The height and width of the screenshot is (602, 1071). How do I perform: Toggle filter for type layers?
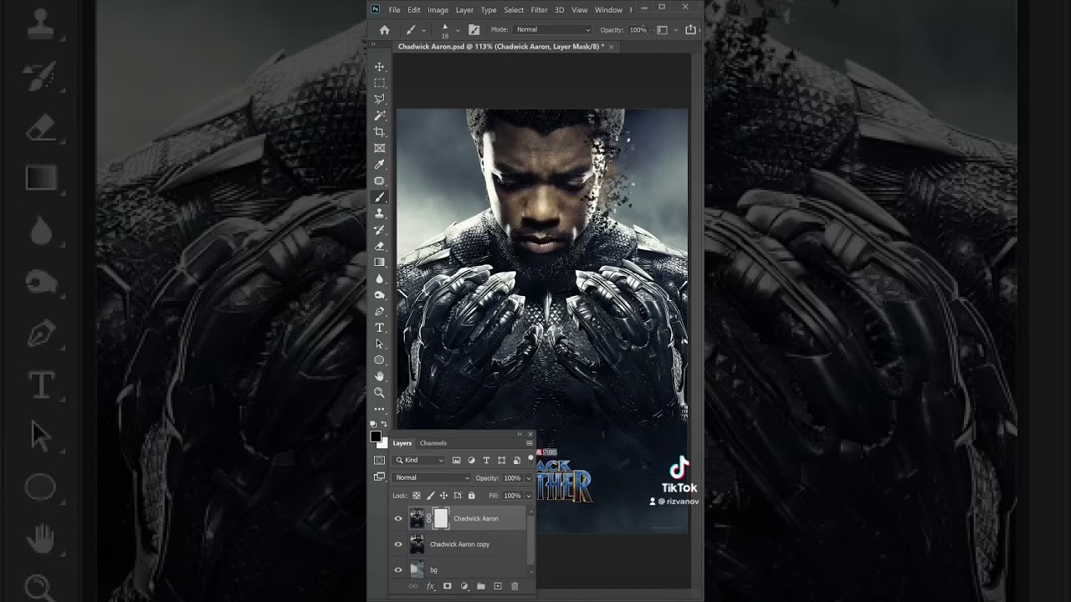pyautogui.click(x=486, y=460)
